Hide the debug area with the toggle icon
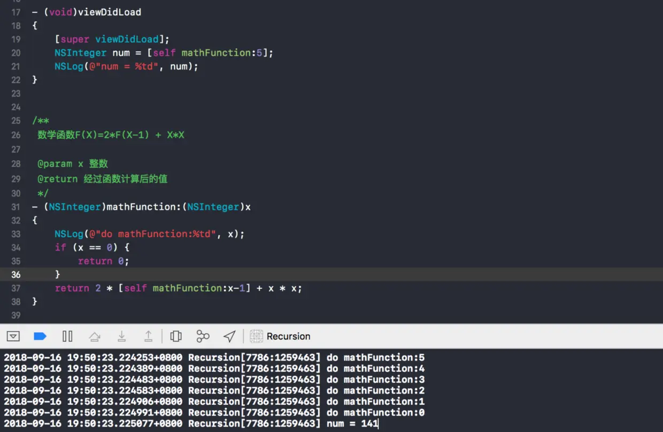Viewport: 663px width, 432px height. coord(13,336)
